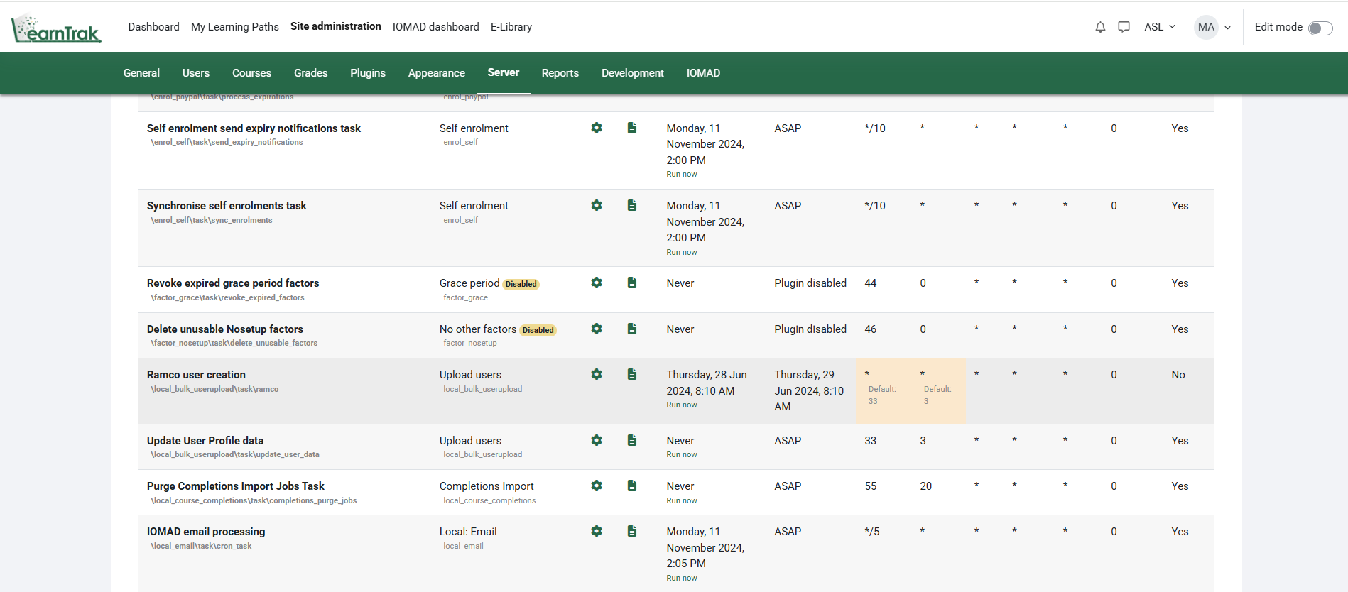Image resolution: width=1348 pixels, height=592 pixels.
Task: Switch to the Grades tab
Action: click(x=311, y=73)
